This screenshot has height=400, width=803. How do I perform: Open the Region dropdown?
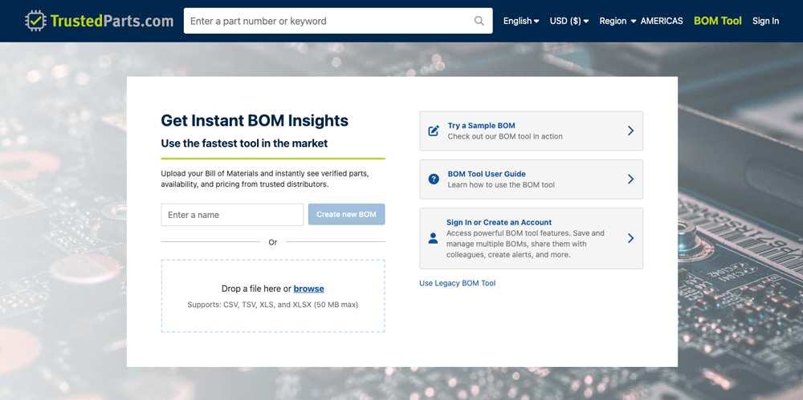pos(618,21)
